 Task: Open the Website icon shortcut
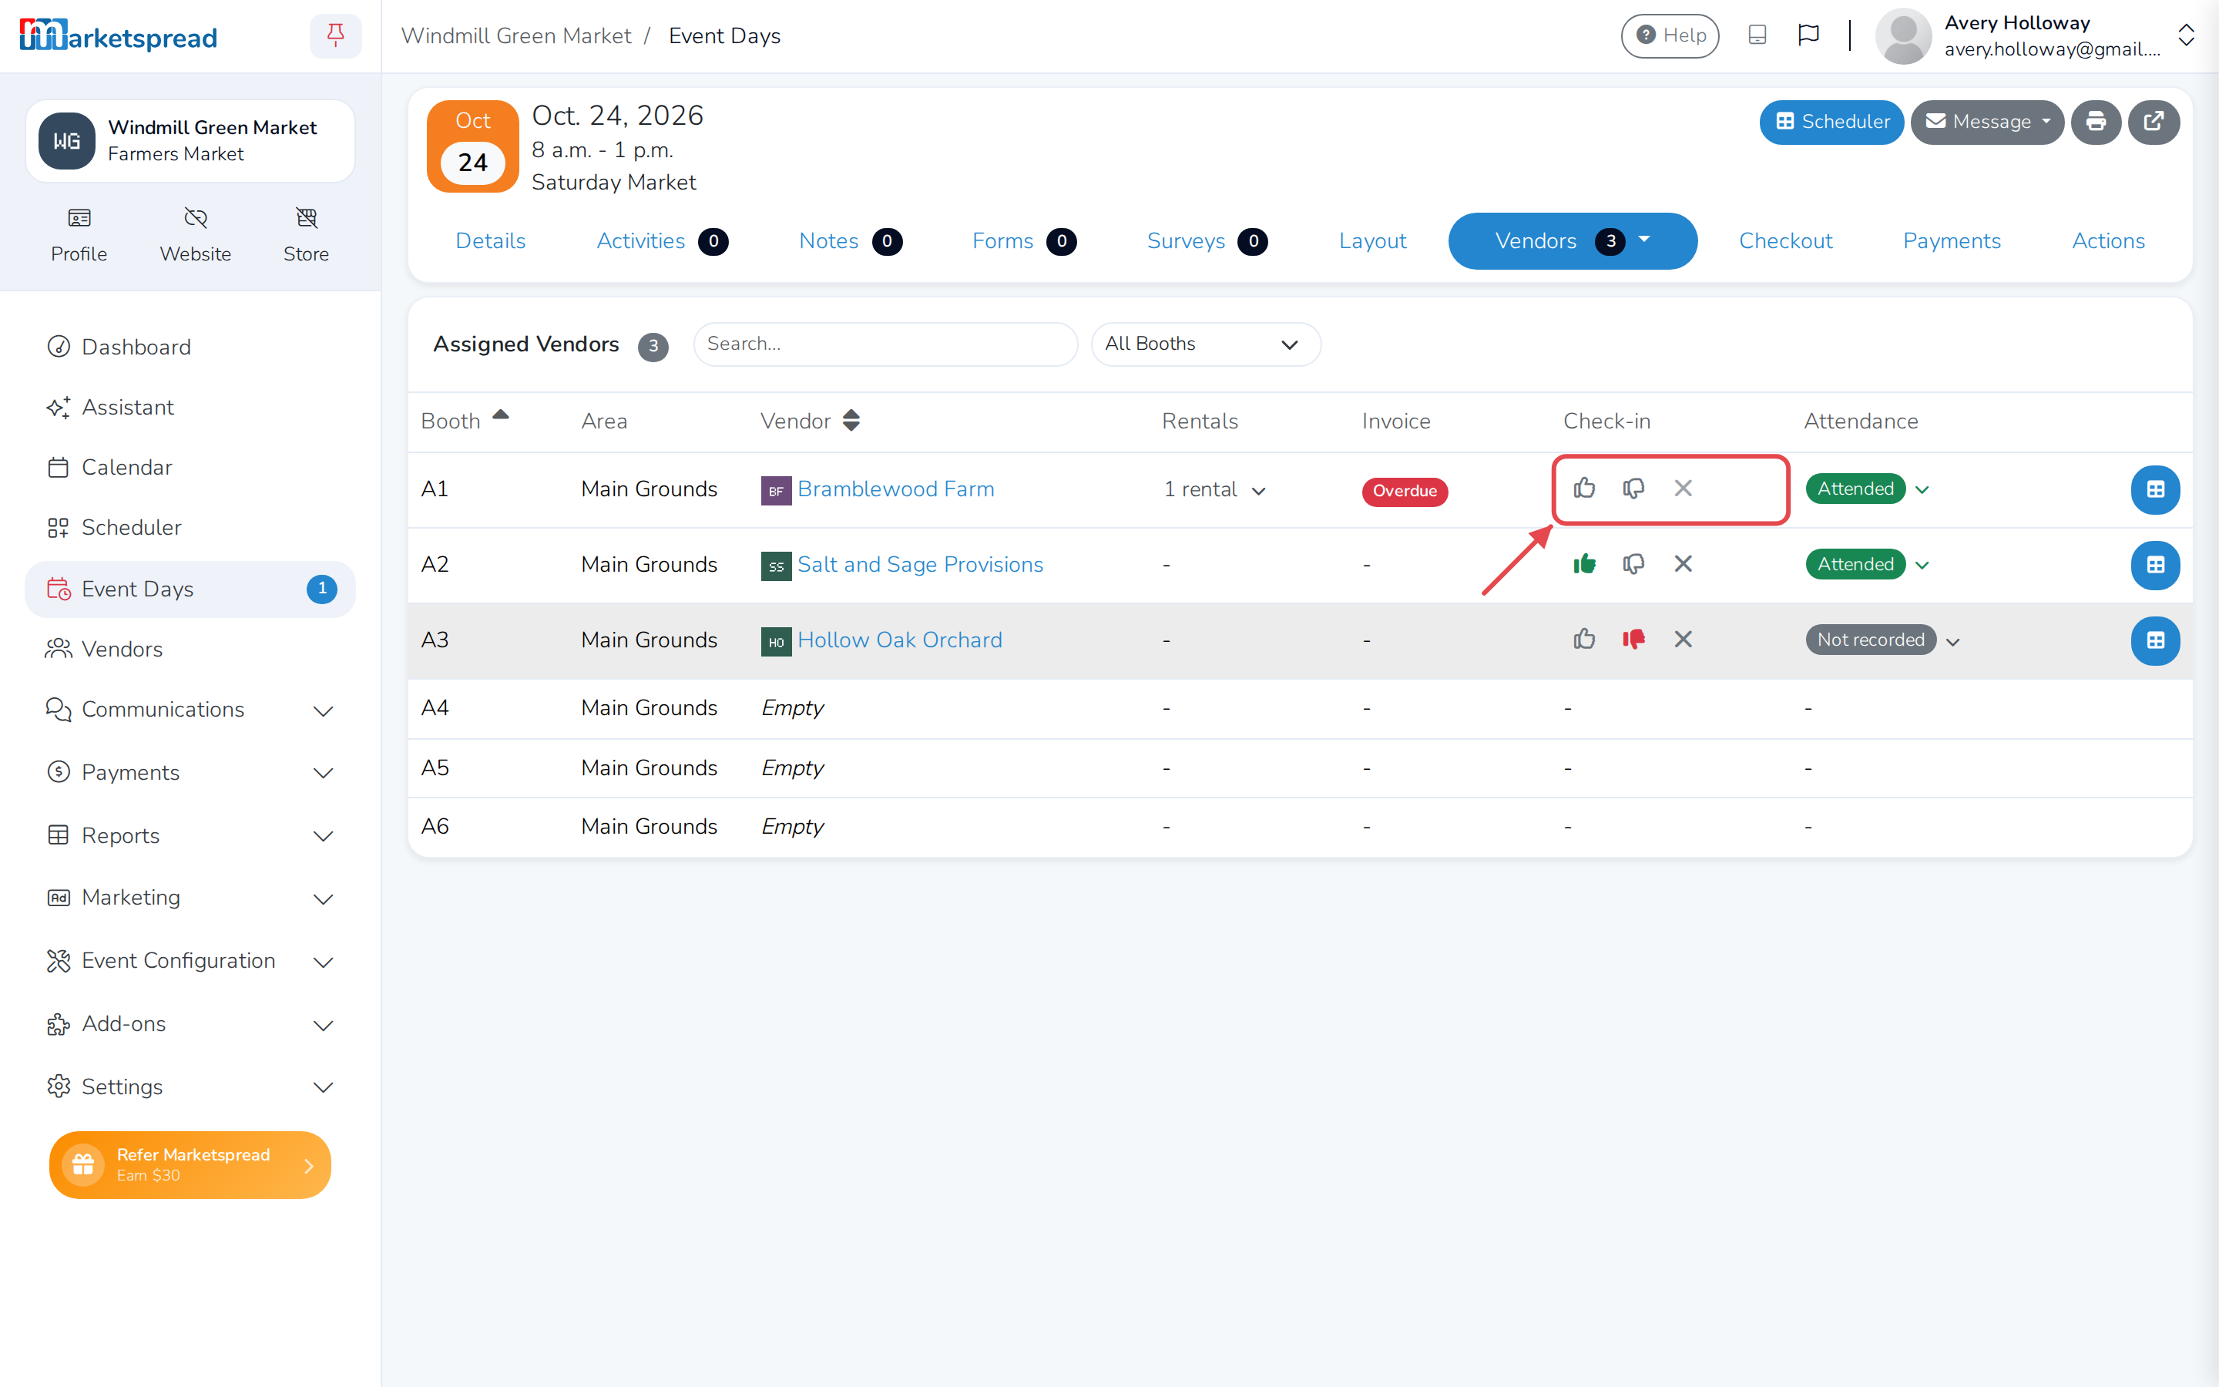point(195,235)
